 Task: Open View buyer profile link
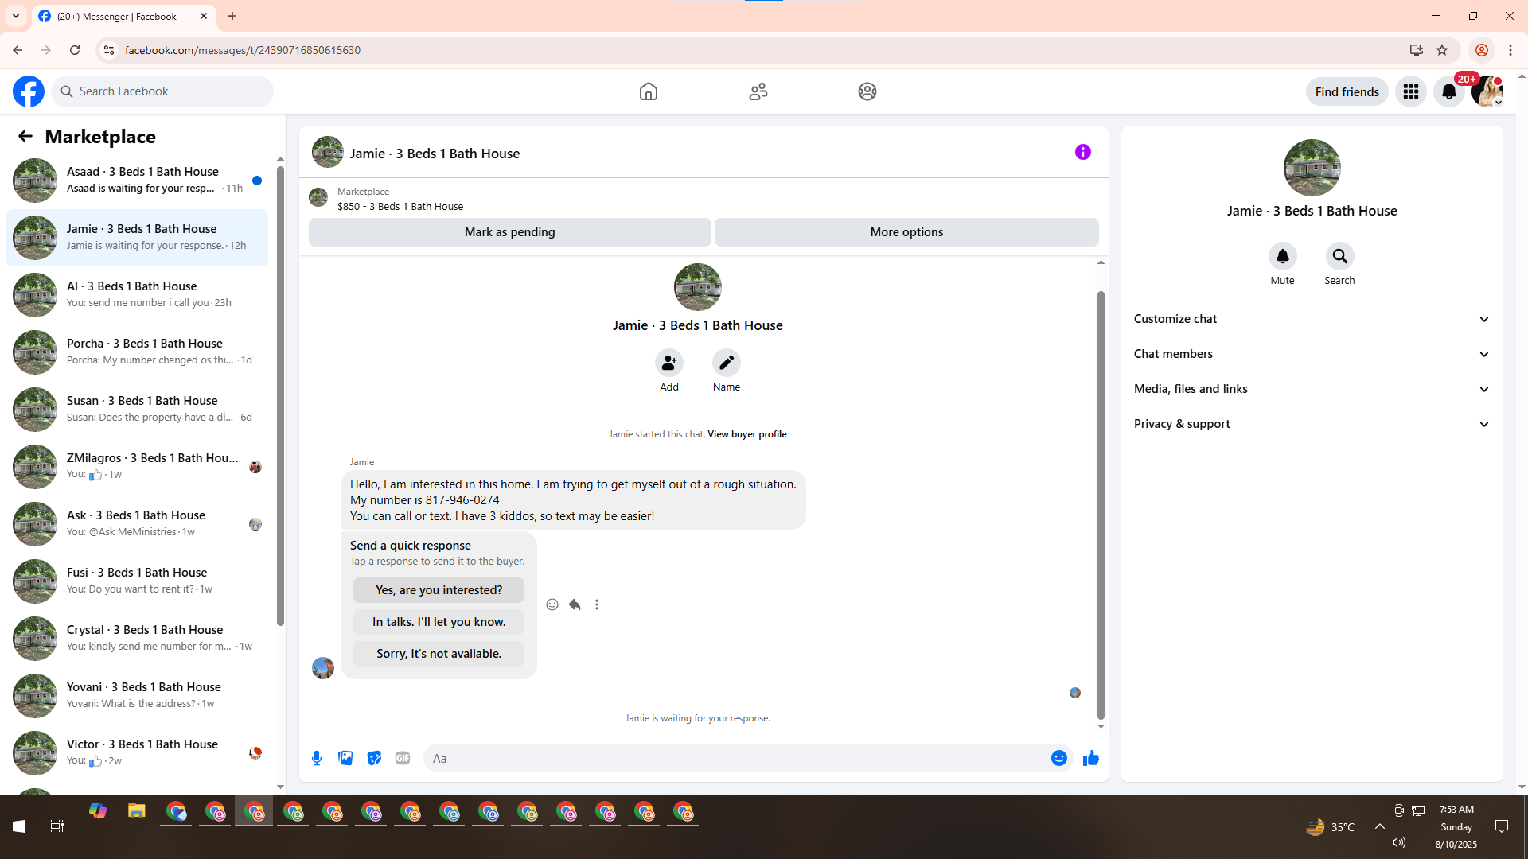[x=746, y=434]
